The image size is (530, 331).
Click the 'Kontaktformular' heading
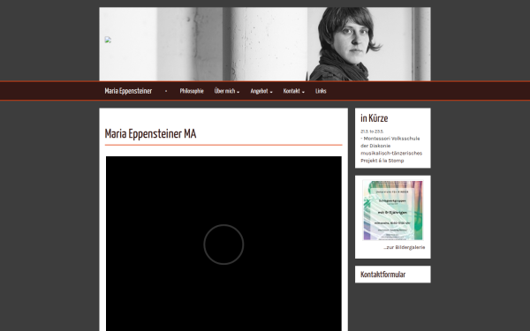[383, 275]
